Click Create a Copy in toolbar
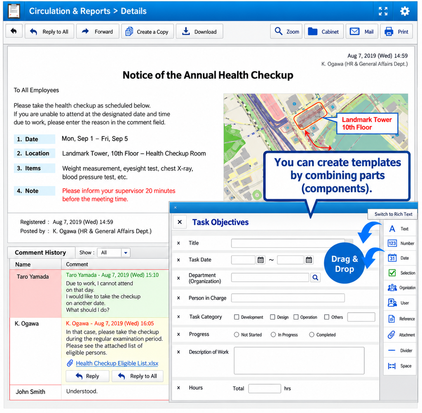This screenshot has height=413, width=422. click(x=148, y=31)
